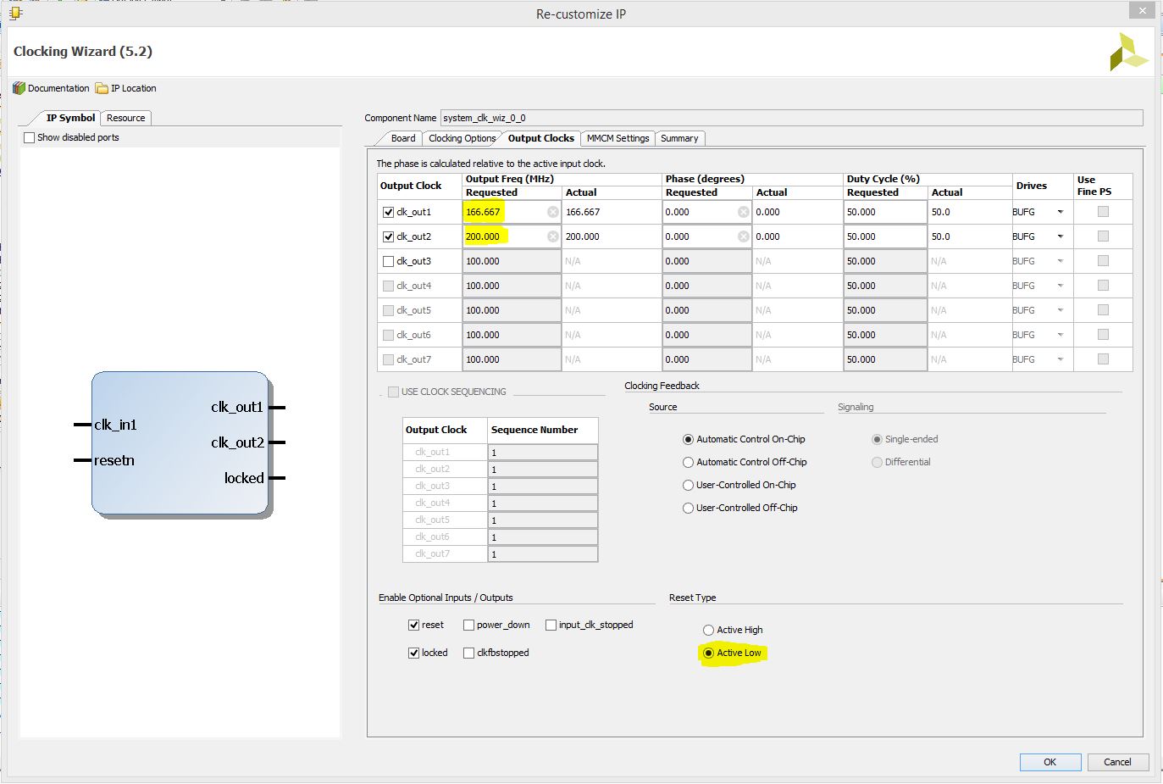Clear the clk_out1 requested phase value

pos(743,212)
